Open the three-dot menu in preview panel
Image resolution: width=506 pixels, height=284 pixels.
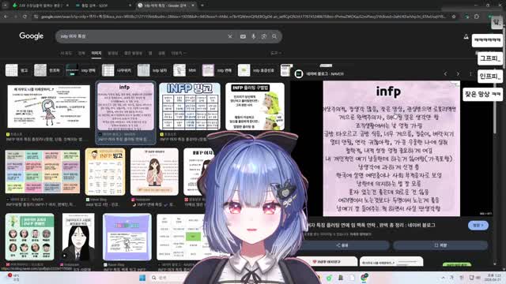(x=470, y=73)
